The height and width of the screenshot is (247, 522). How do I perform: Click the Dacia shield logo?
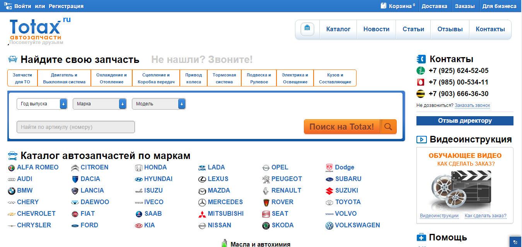pos(75,179)
